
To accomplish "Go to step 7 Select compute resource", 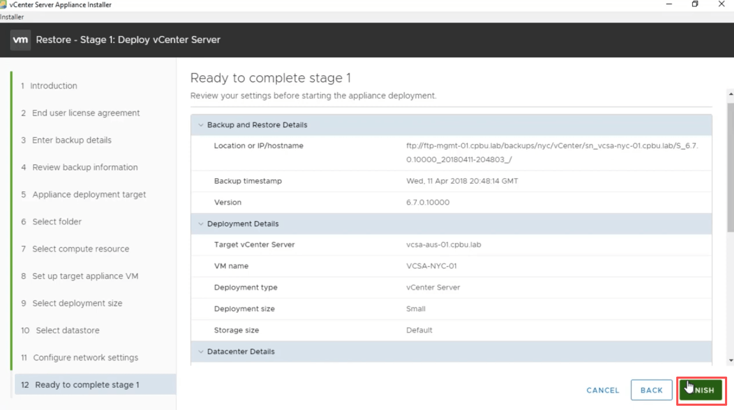I will pos(75,249).
